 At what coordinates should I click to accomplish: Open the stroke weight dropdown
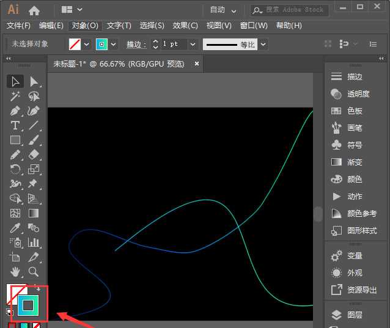pos(193,45)
